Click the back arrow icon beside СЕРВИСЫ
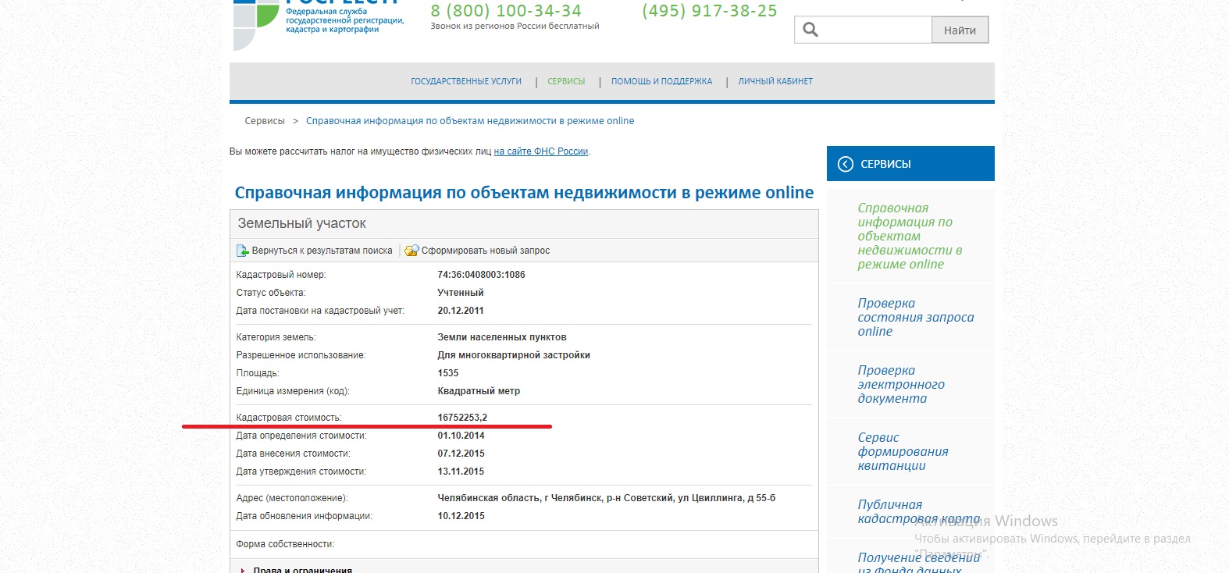Image resolution: width=1229 pixels, height=573 pixels. (x=846, y=164)
